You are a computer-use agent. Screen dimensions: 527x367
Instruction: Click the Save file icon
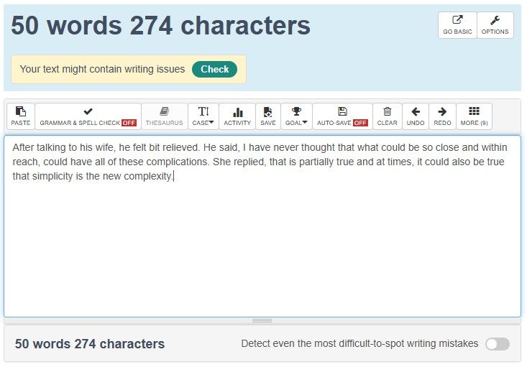[268, 111]
